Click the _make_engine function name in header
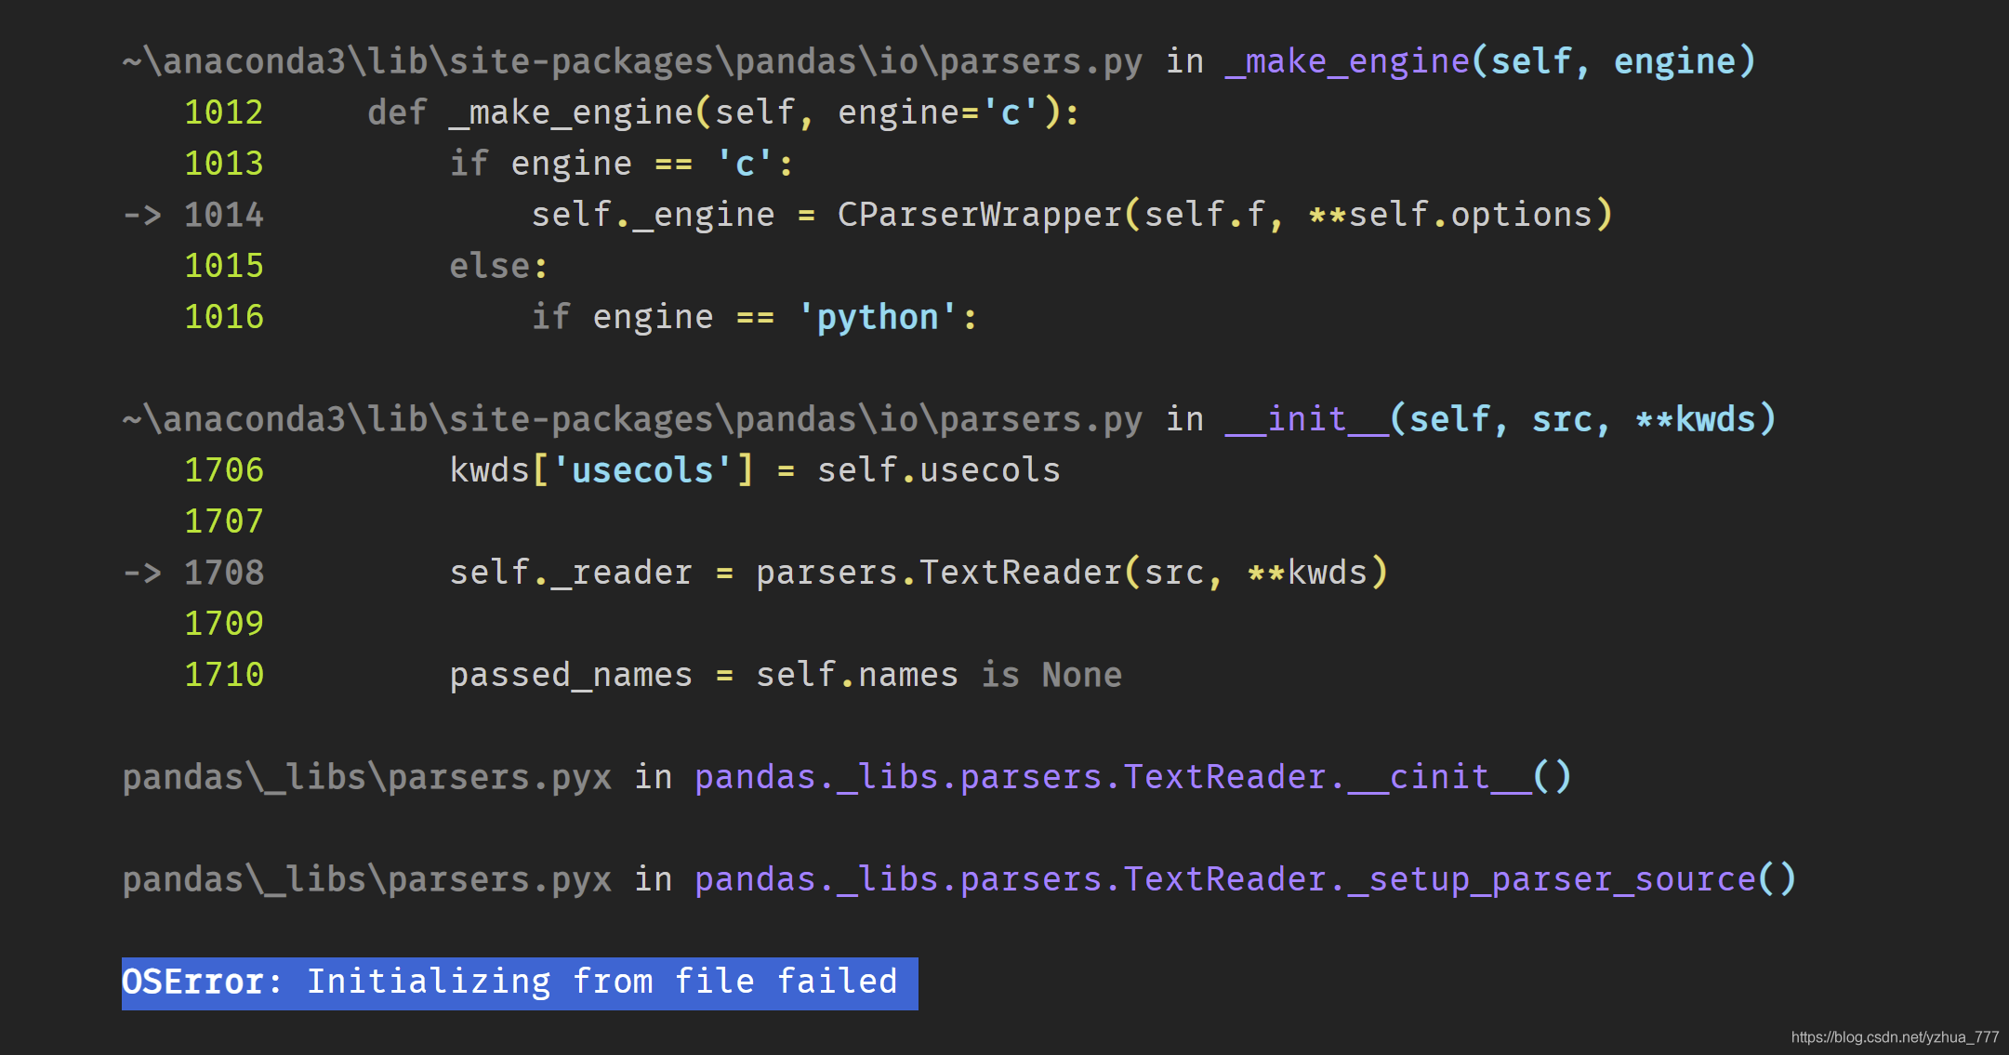Image resolution: width=2009 pixels, height=1055 pixels. 1347,62
